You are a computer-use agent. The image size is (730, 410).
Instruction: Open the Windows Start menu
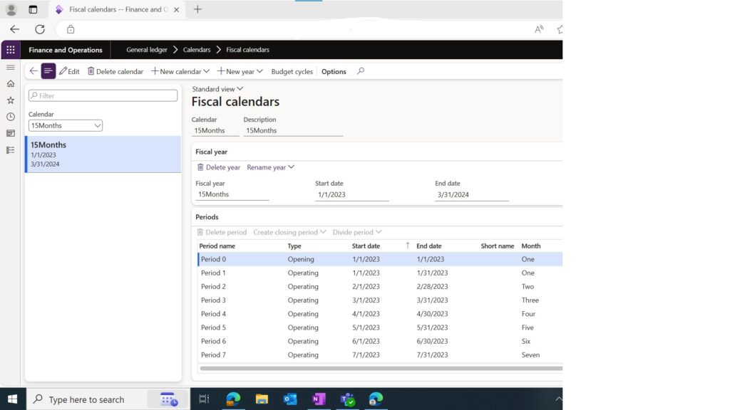13,399
